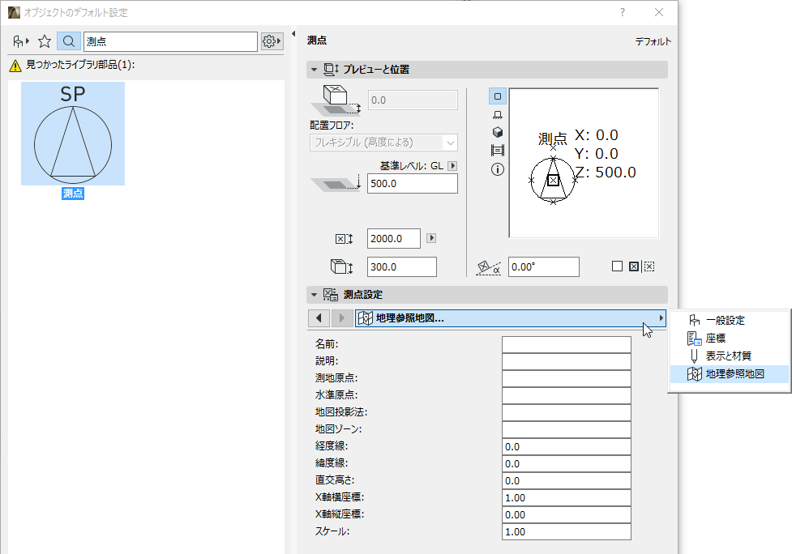The width and height of the screenshot is (792, 554).
Task: Select 座標 from the page menu
Action: coord(720,338)
